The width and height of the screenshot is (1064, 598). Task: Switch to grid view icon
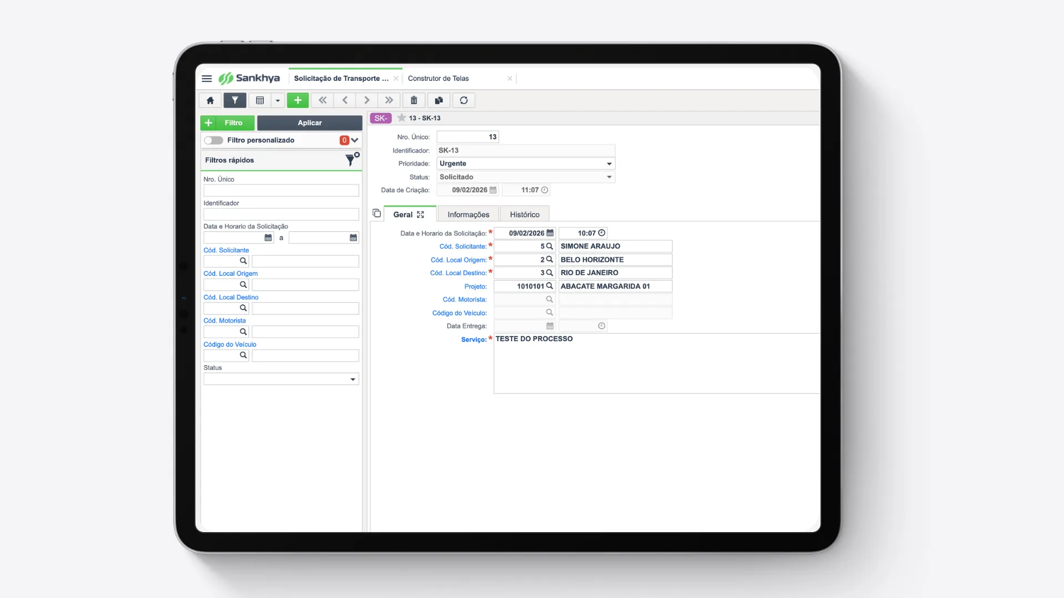pos(260,100)
